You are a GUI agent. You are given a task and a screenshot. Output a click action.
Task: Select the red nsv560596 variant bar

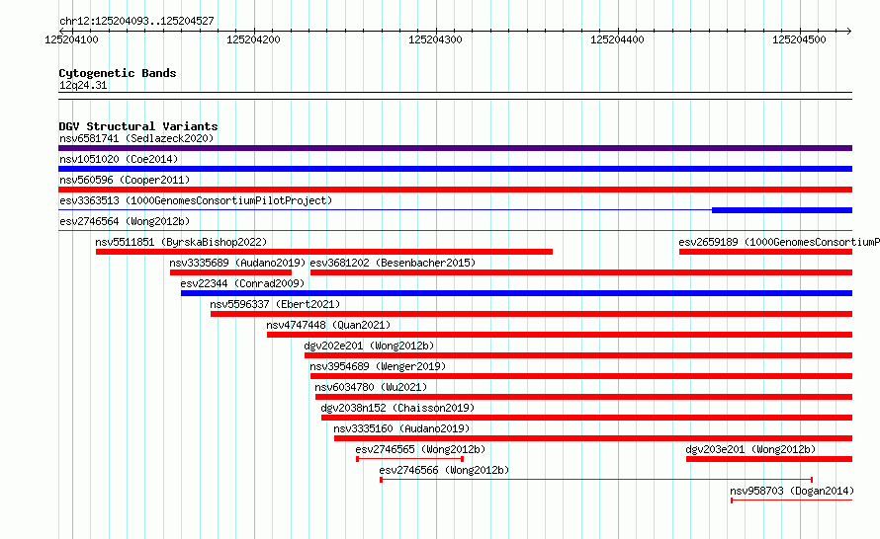pos(455,190)
